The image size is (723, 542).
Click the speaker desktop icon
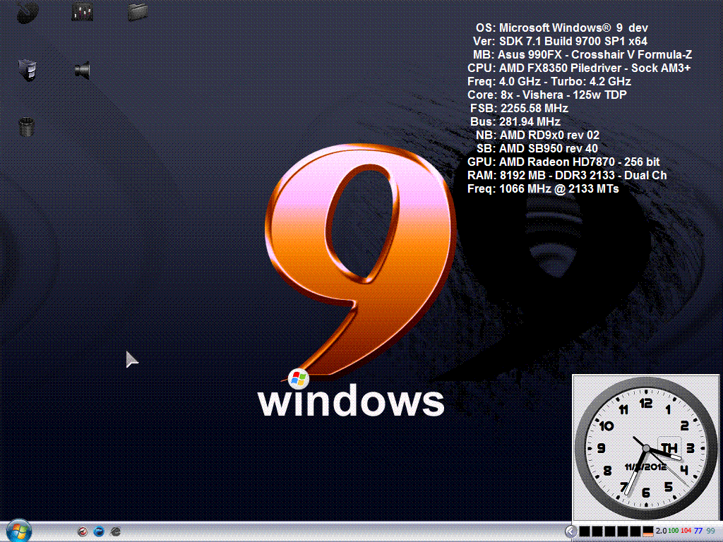(x=82, y=69)
